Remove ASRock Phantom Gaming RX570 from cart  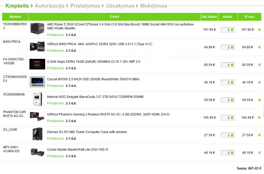click(x=259, y=118)
